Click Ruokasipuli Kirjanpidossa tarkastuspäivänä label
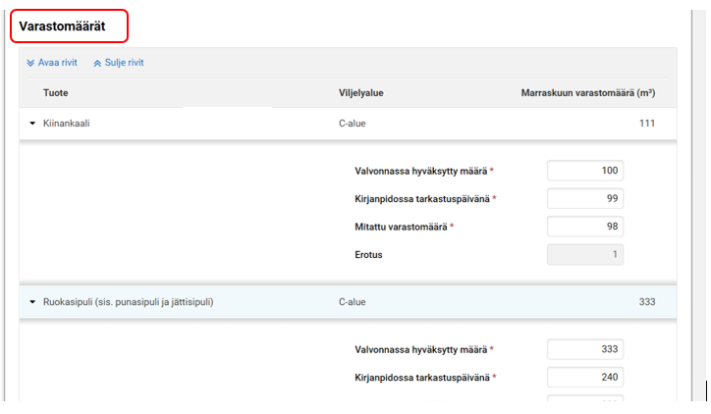Viewport: 711px width, 414px height. (x=422, y=378)
